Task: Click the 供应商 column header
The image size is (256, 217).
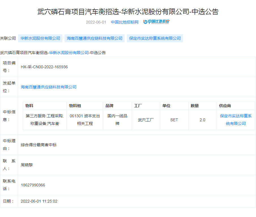Action: click(225, 106)
